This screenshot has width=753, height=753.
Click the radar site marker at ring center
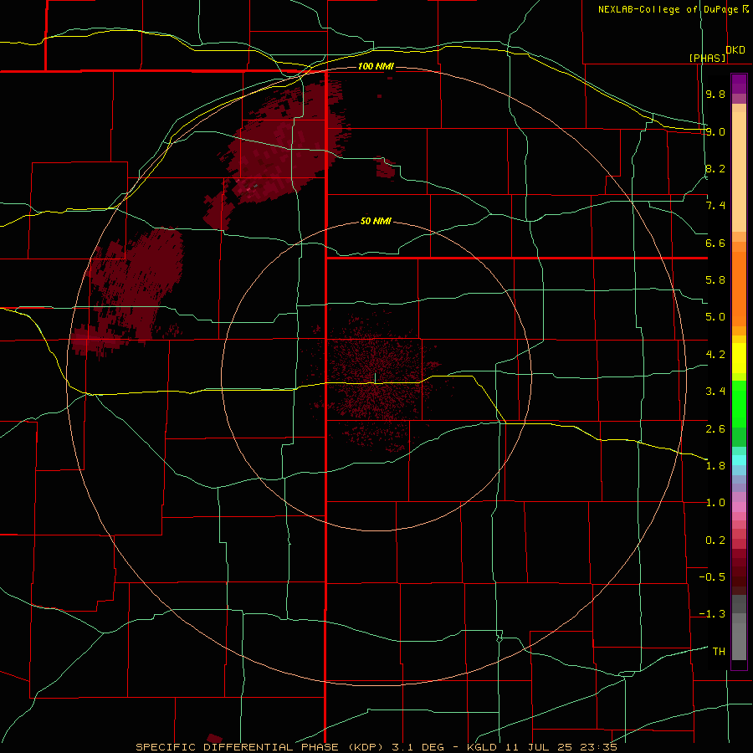(375, 378)
